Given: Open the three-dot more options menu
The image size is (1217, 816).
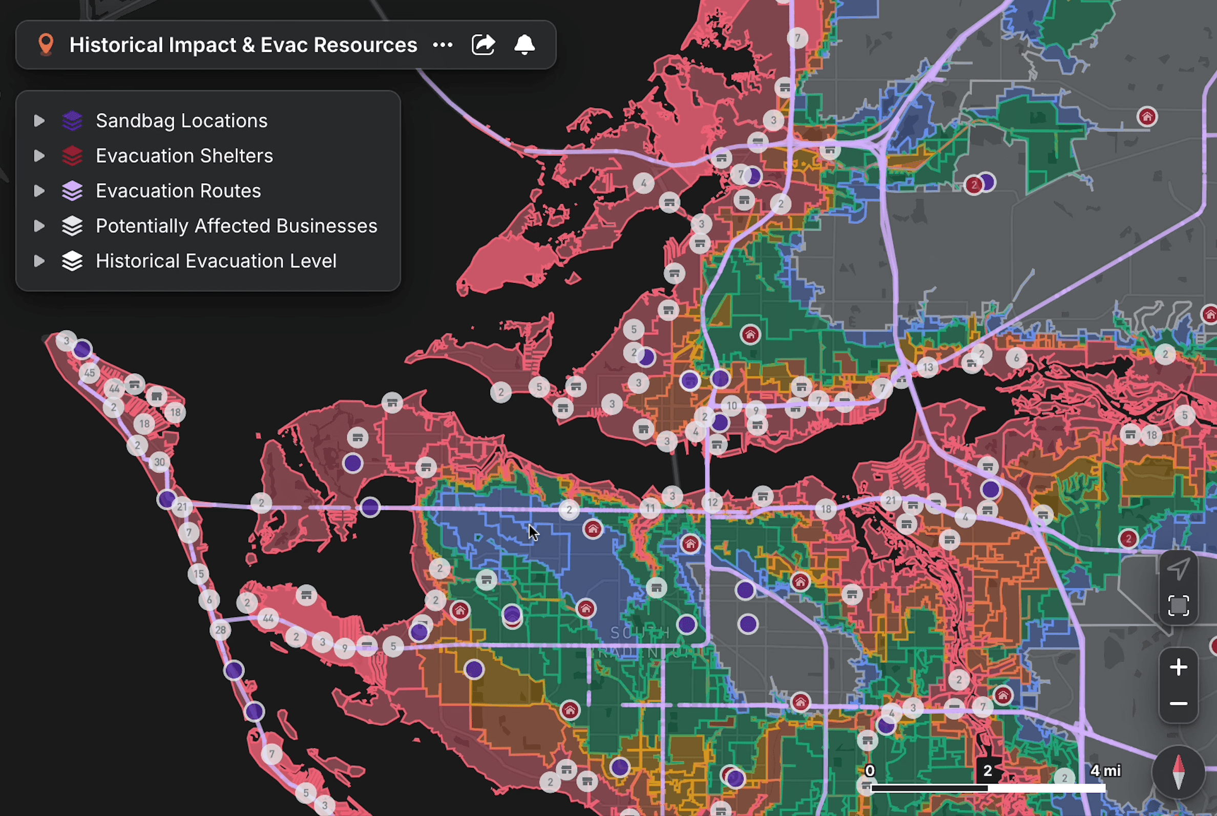Looking at the screenshot, I should pyautogui.click(x=442, y=45).
